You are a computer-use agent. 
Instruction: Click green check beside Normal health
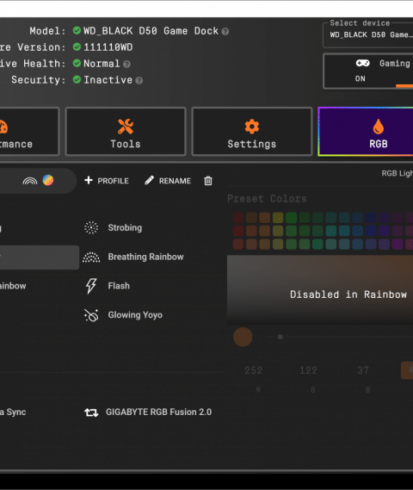[x=77, y=63]
